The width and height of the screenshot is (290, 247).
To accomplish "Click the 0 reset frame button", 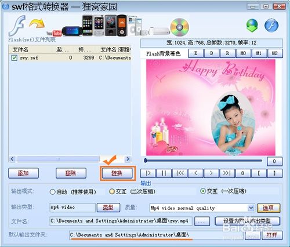I will [243, 173].
